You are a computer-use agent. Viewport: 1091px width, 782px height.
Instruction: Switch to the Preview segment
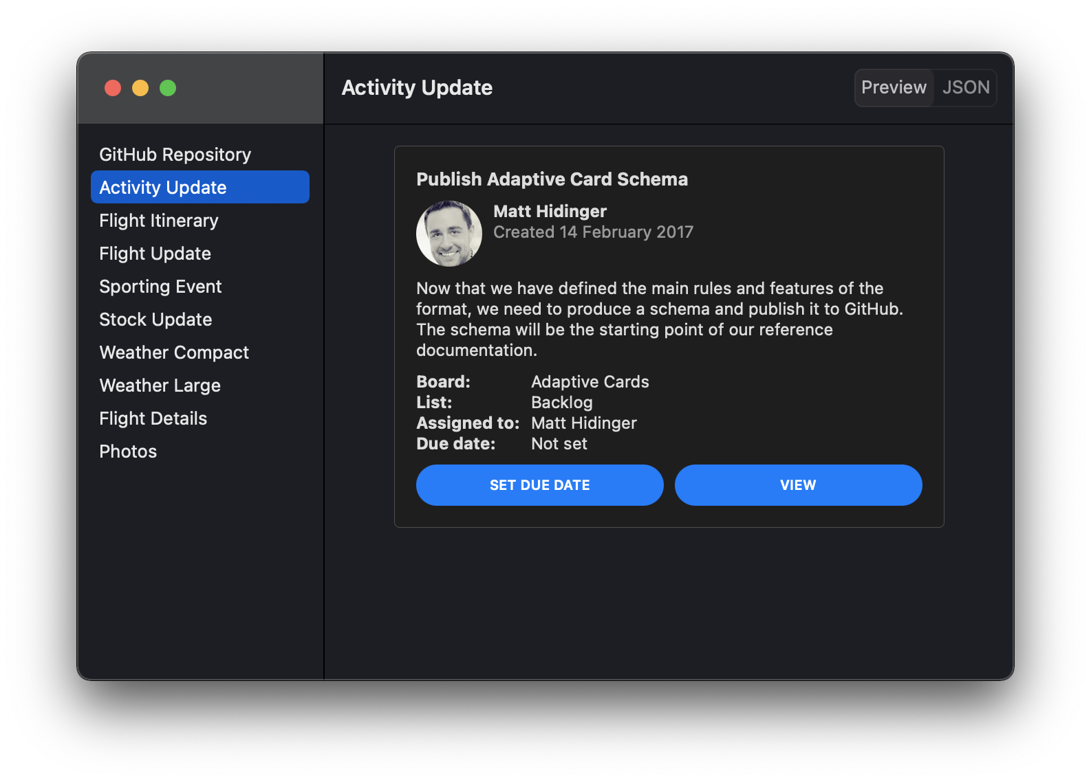[894, 88]
